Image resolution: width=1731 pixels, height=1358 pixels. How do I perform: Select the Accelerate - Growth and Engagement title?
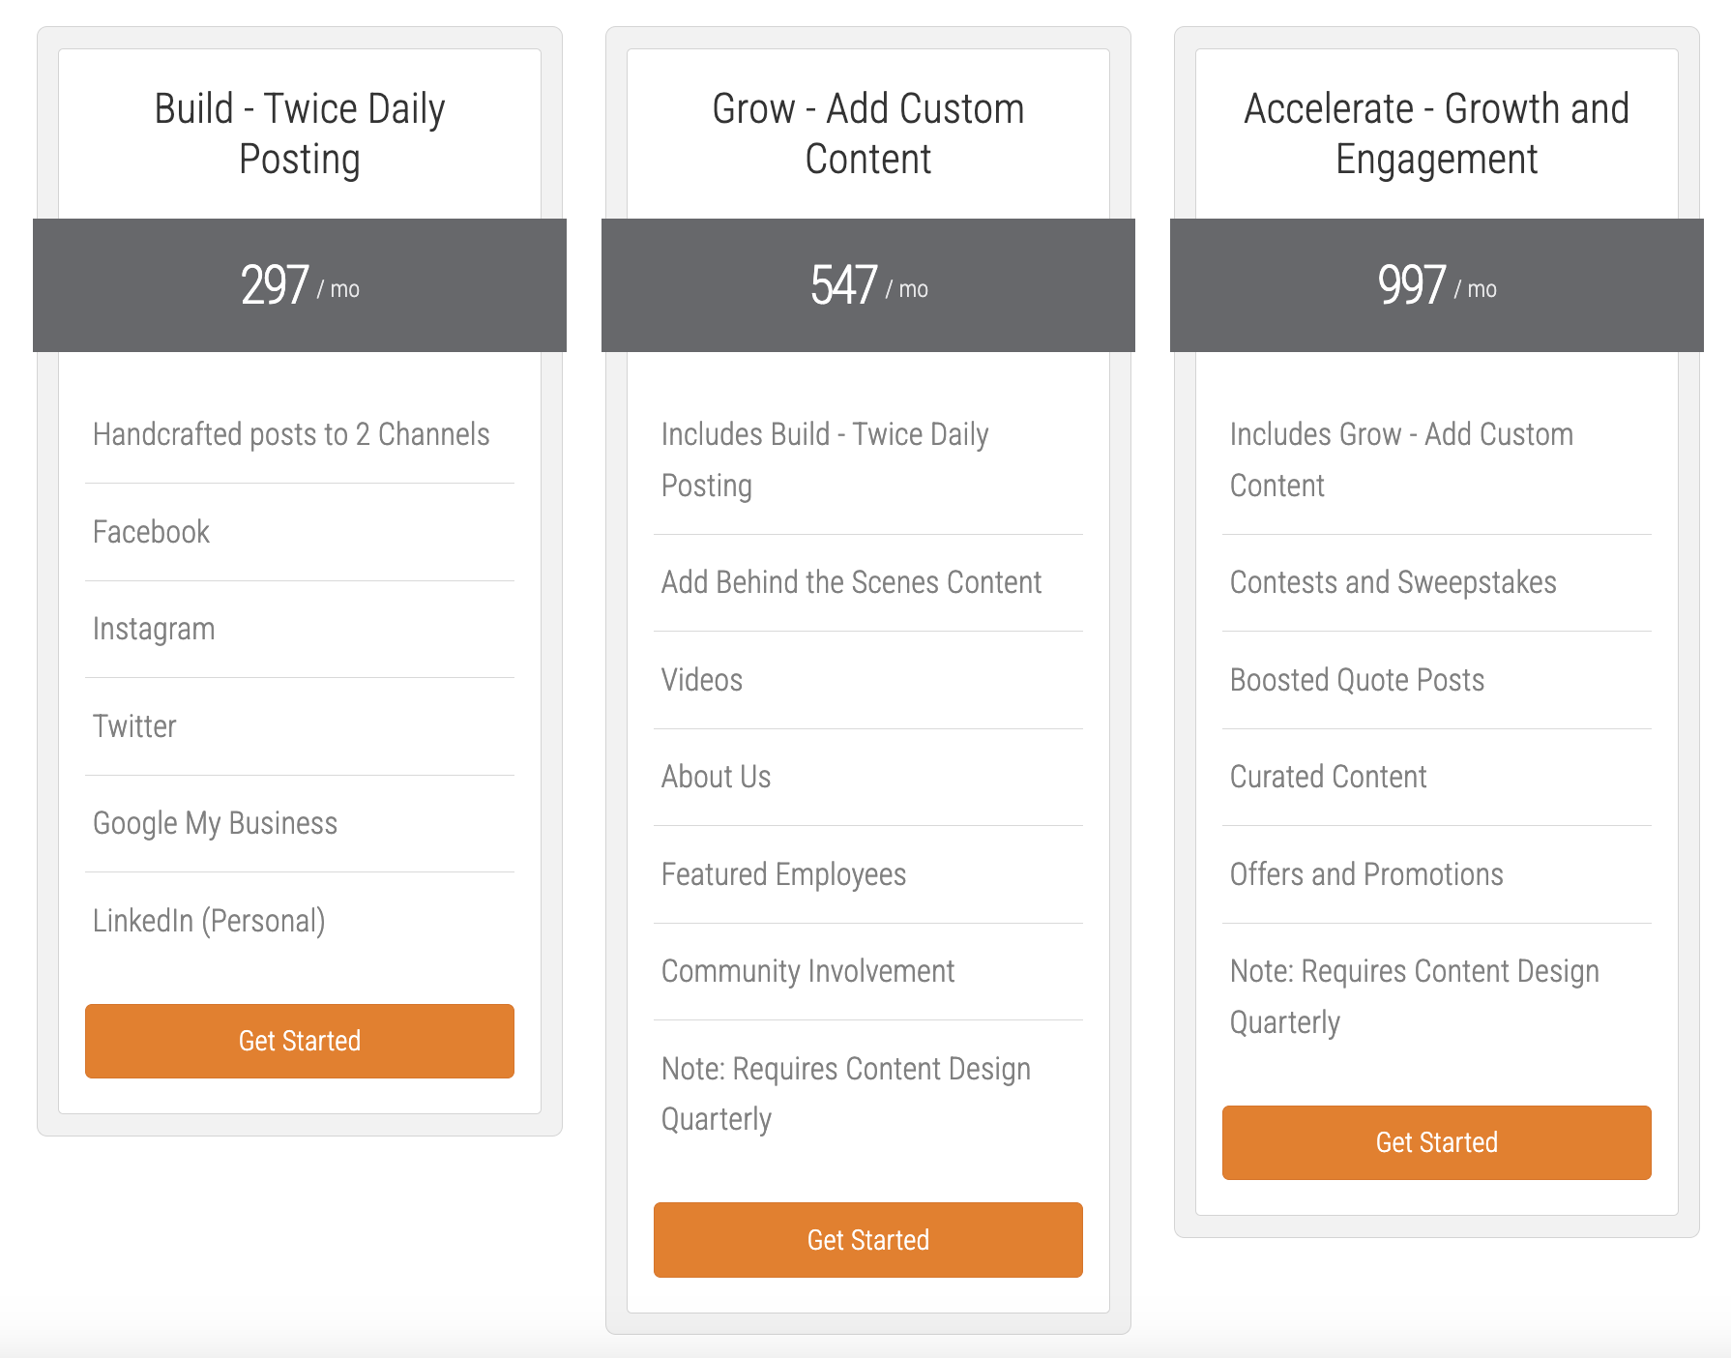(x=1435, y=133)
